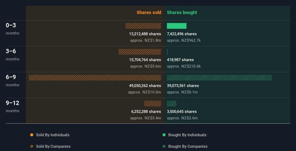Screen dimensions: 296x151
Task: Click the 39,073,361 shares bought value
Action: tap(183, 86)
